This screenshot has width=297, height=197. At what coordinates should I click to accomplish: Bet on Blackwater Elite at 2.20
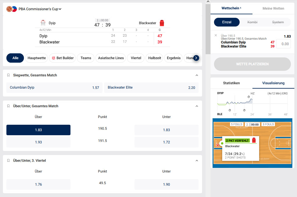tap(151, 88)
